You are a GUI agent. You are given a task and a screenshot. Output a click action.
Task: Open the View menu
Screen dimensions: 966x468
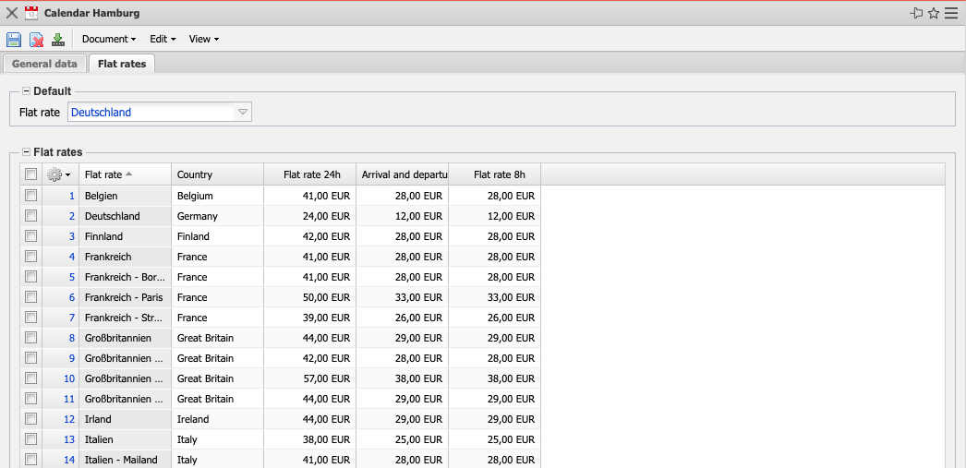click(x=203, y=39)
